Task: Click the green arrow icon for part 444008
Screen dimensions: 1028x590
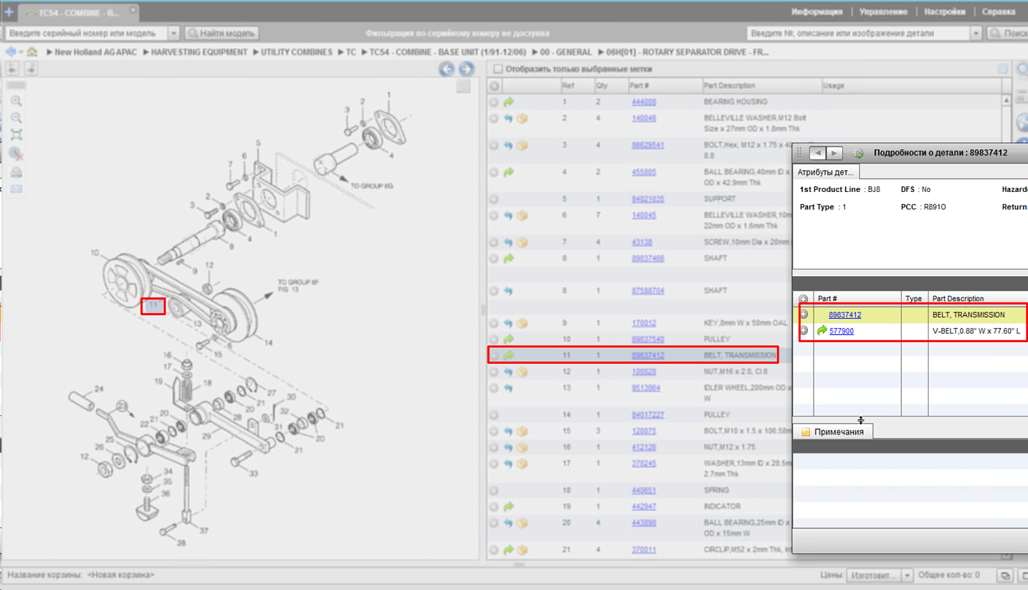Action: [509, 102]
